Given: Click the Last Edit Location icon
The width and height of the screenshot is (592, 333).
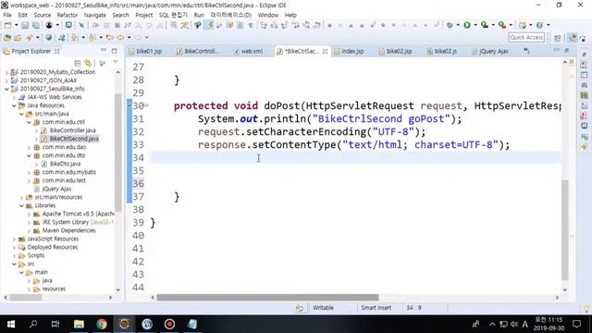Looking at the screenshot, I should (109, 37).
